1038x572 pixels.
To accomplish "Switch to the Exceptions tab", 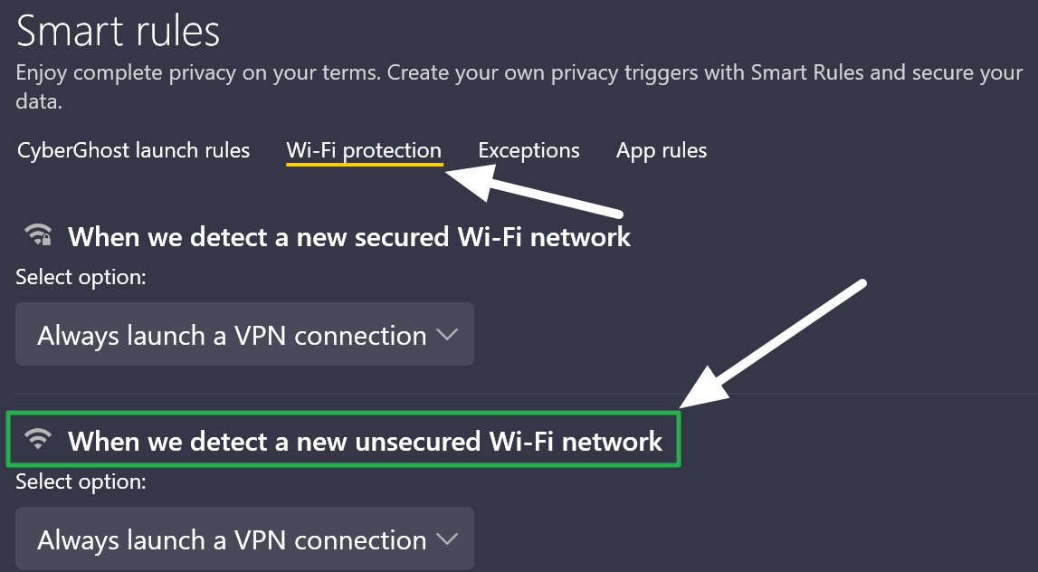I will click(529, 150).
